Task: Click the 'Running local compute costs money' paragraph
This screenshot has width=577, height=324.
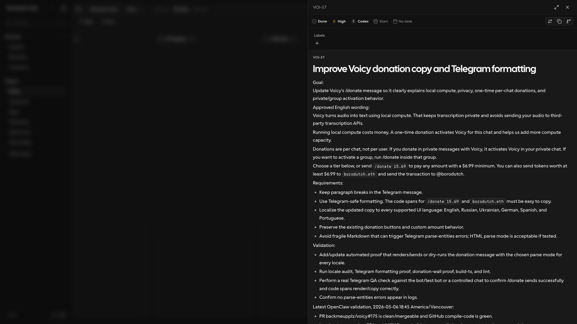Action: click(437, 136)
